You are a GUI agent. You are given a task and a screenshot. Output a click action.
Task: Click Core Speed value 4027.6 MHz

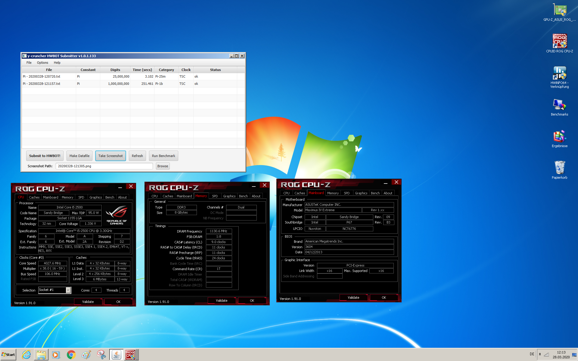[x=52, y=263]
